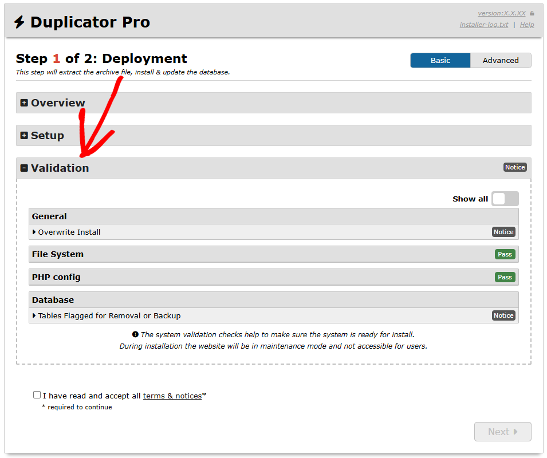Open the installer-log.txt link
Viewport: 547px width, 458px height.
tap(483, 25)
